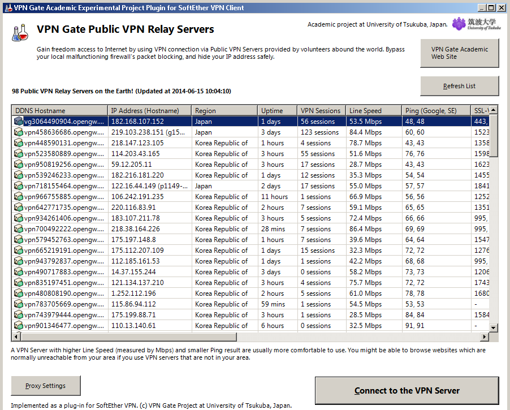Click the server icon for vpn743979444.opengw
Screen dimensions: 510x410
click(x=19, y=314)
